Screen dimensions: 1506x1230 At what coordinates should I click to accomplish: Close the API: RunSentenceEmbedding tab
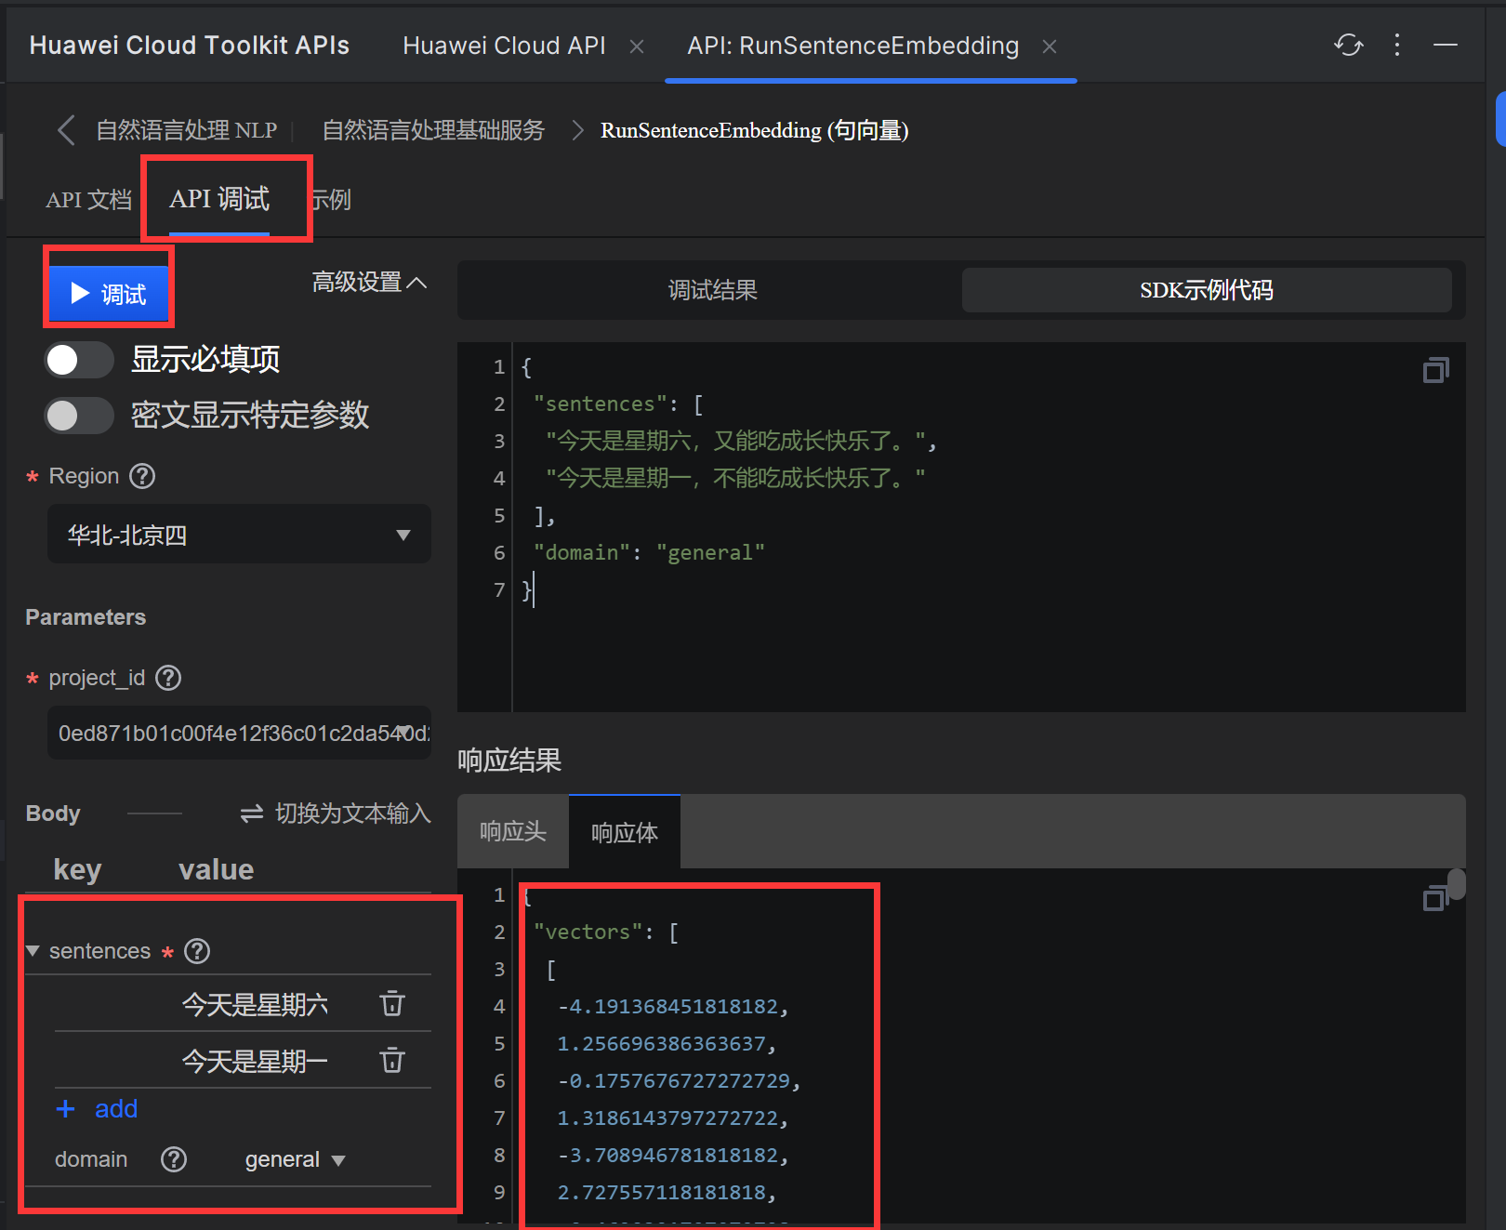[1050, 46]
